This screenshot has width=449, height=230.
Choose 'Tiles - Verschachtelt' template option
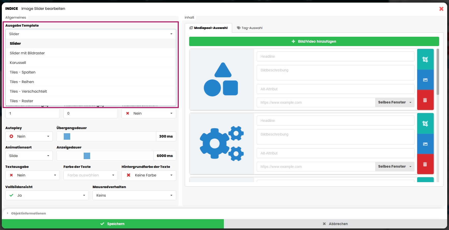pos(28,91)
